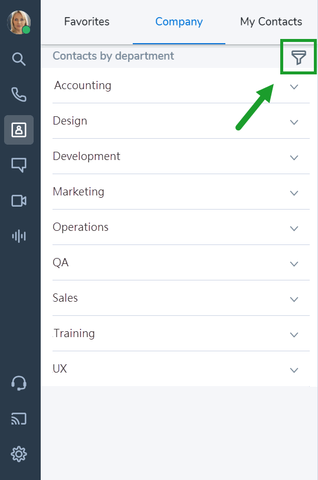Select the Company tab
Image resolution: width=318 pixels, height=480 pixels.
coord(179,22)
